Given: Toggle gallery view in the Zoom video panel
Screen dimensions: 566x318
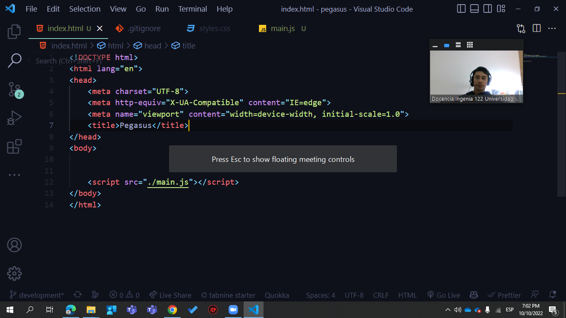Looking at the screenshot, I should (469, 45).
